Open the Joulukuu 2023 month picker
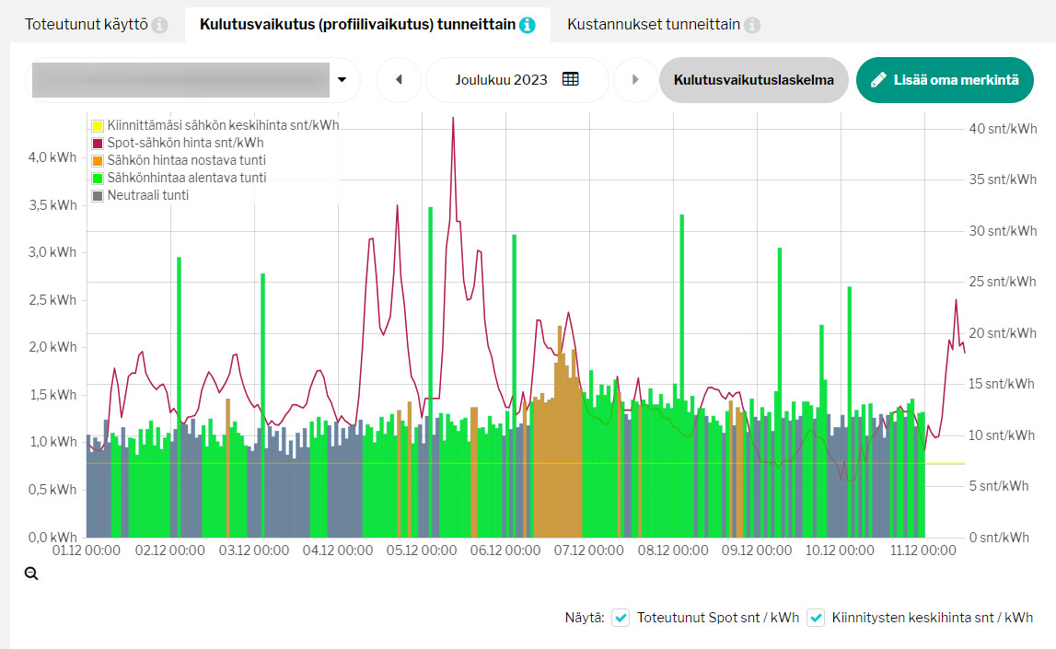The height and width of the screenshot is (649, 1056). pos(502,80)
